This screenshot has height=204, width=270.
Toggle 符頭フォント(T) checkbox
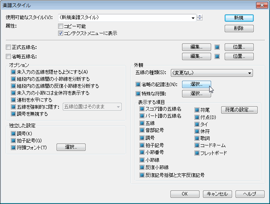13,148
